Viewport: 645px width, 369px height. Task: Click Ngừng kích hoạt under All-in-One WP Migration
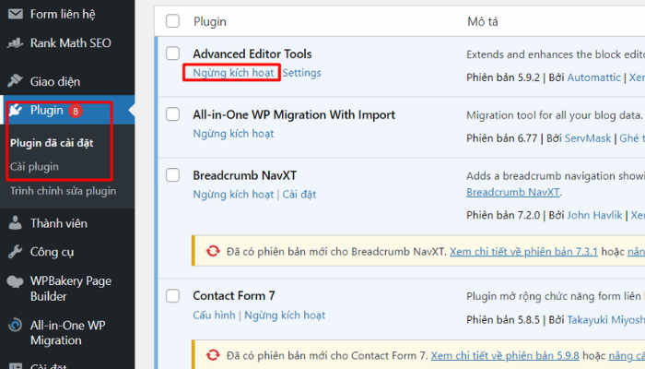233,134
